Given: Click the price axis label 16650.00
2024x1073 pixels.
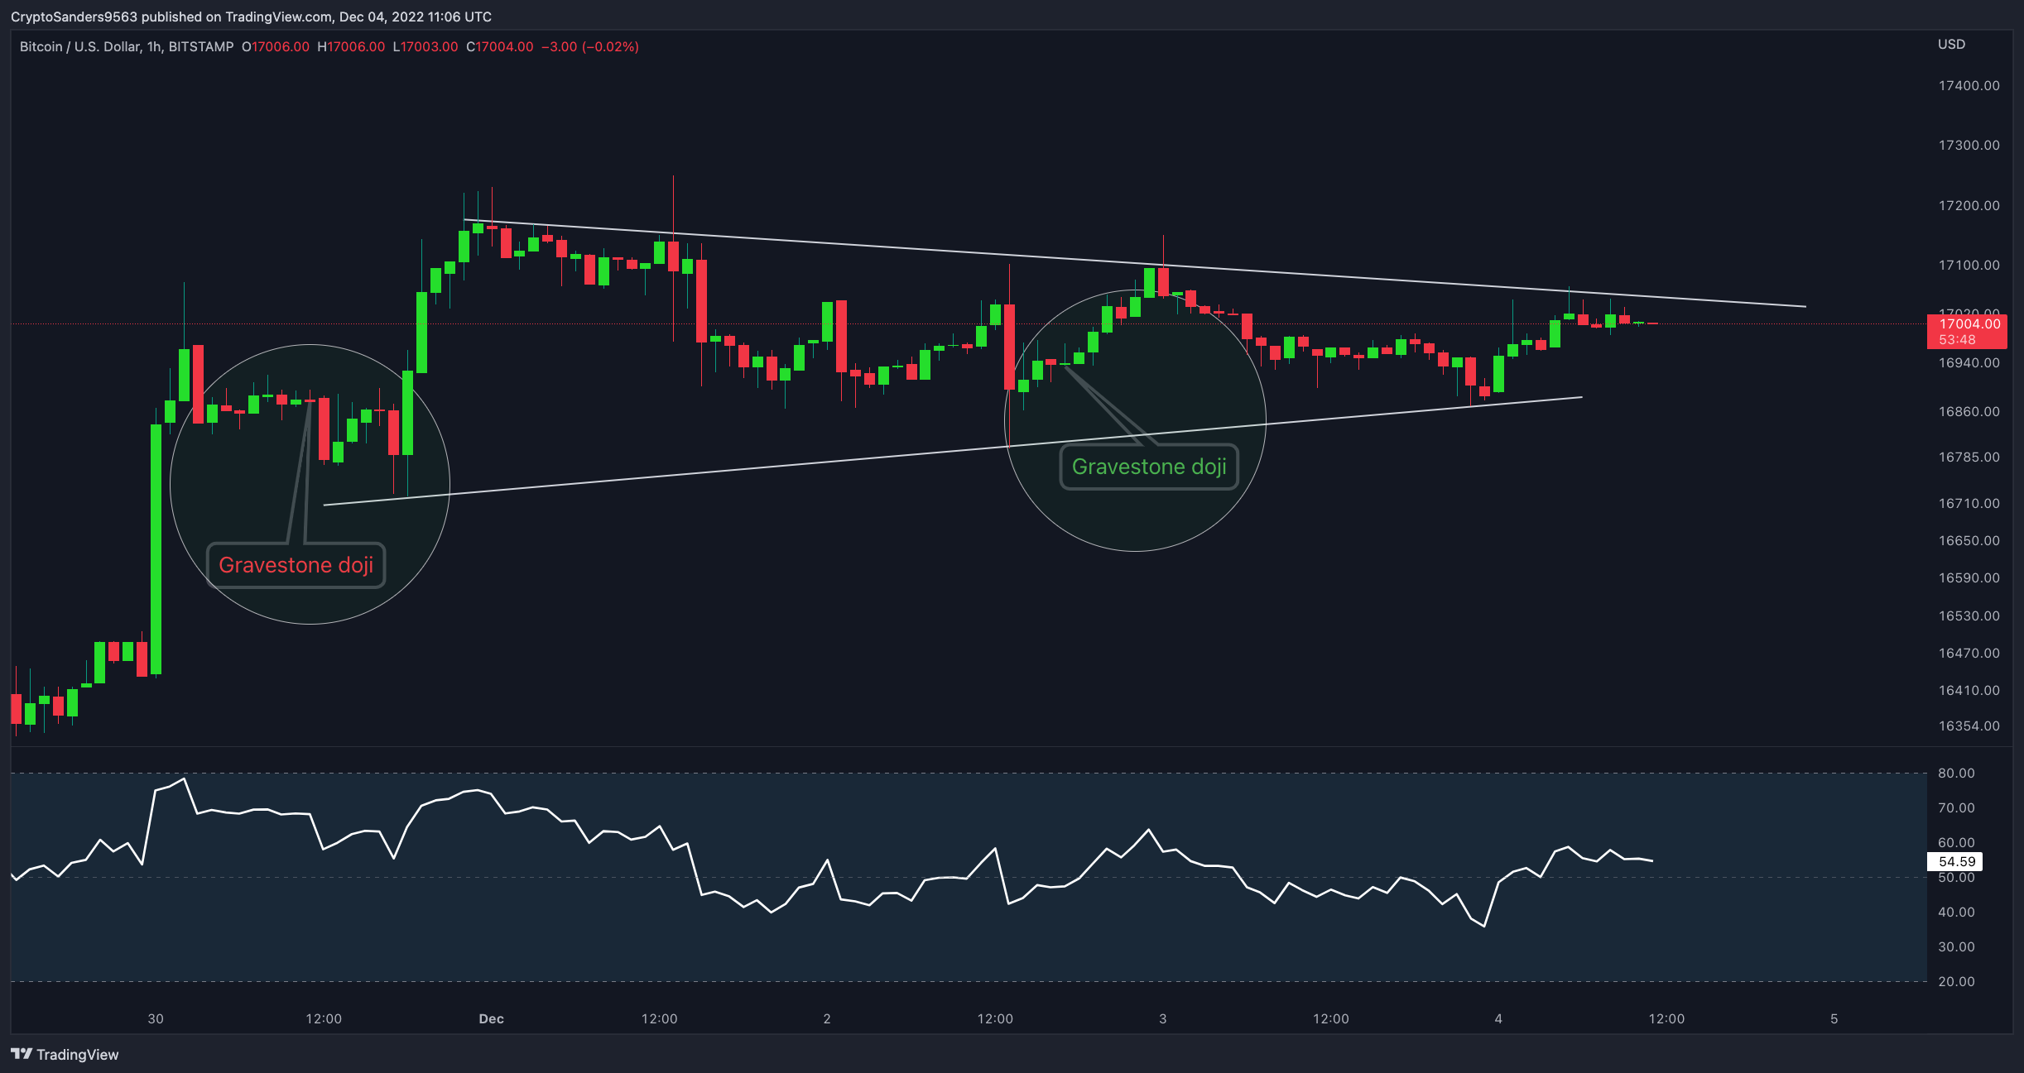Looking at the screenshot, I should [1969, 540].
